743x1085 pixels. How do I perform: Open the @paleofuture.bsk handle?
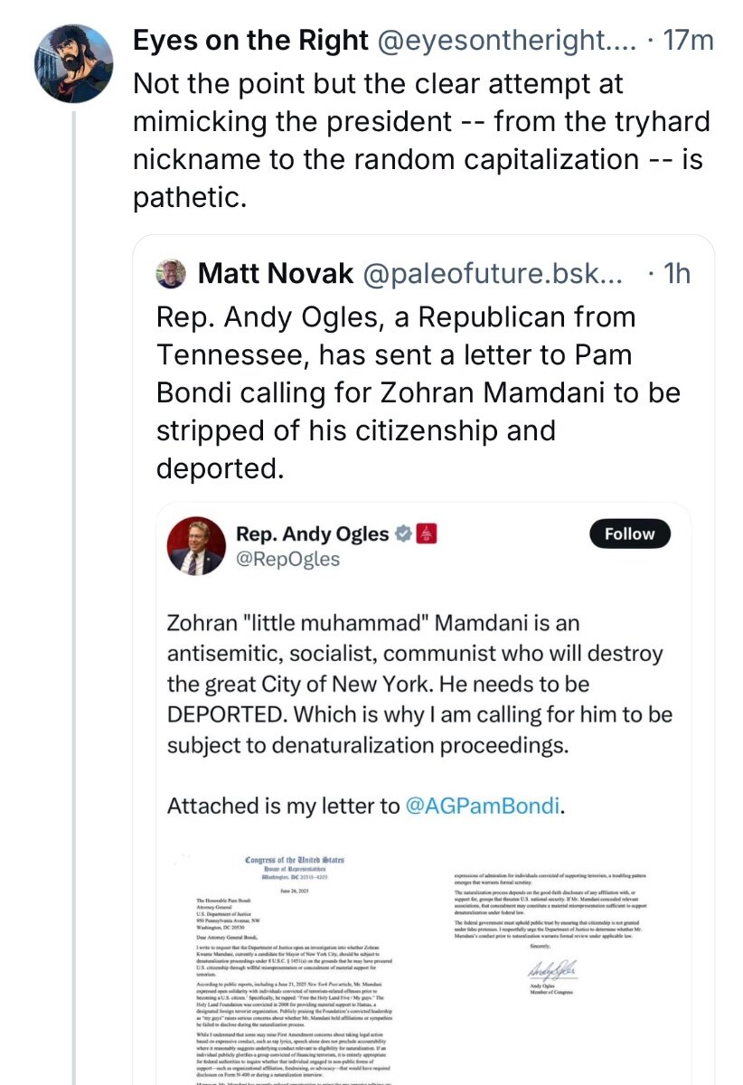click(493, 274)
